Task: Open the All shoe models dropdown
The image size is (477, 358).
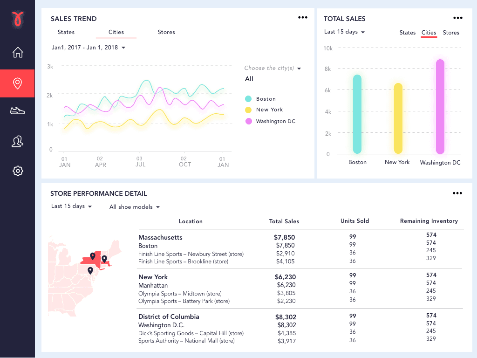Action: (134, 207)
